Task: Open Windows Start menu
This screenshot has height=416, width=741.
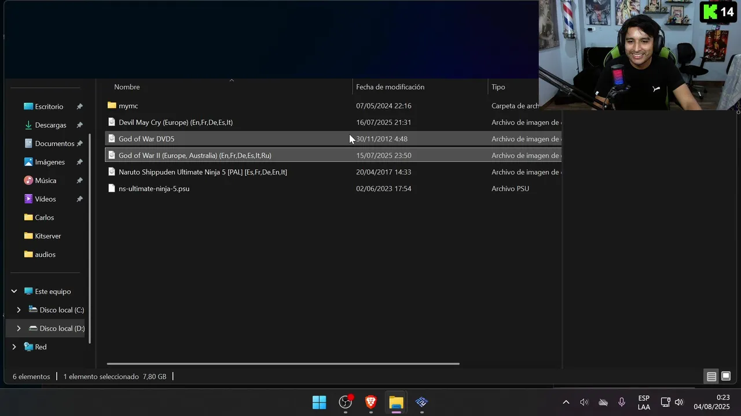Action: click(319, 402)
